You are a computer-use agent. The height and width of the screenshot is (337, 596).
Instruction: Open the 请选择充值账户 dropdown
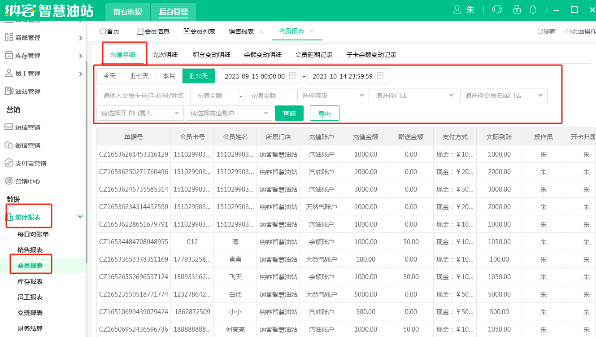(229, 113)
